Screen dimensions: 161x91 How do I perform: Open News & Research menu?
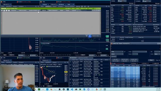(53, 10)
